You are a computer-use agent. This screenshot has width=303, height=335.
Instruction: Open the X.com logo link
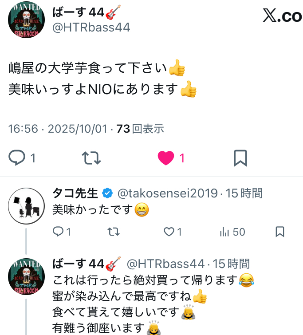[x=283, y=16]
